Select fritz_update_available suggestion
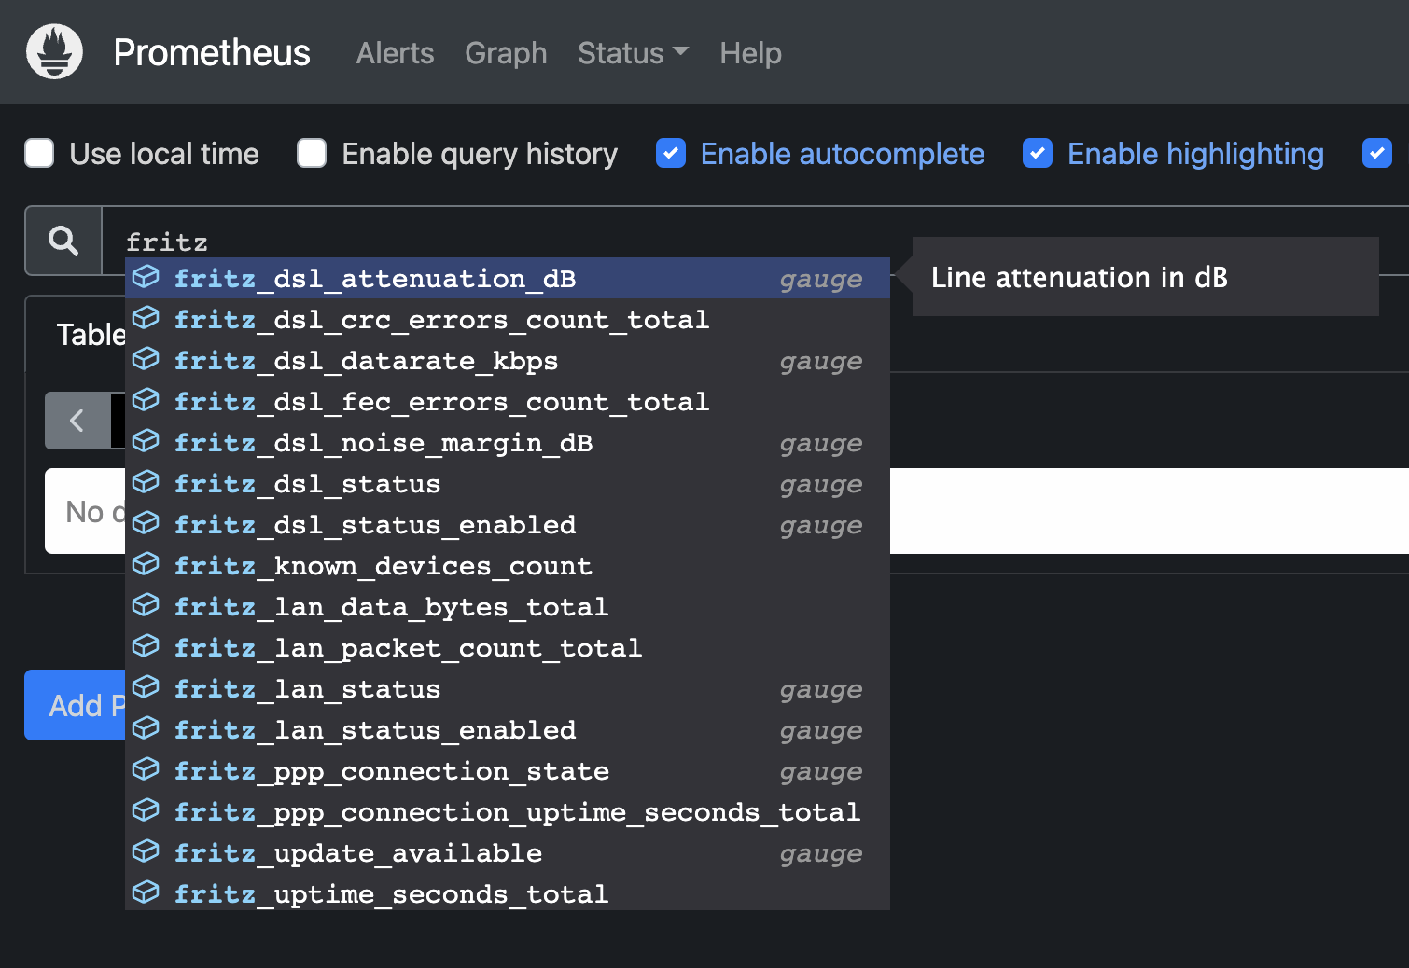The image size is (1409, 968). pyautogui.click(x=508, y=852)
